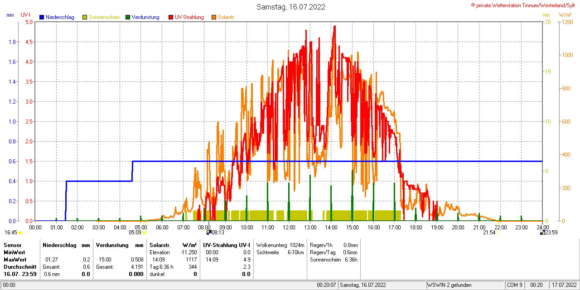Screen dimensions: 580x290
Task: Click the 00:00 status bar field
Action: coord(9,285)
